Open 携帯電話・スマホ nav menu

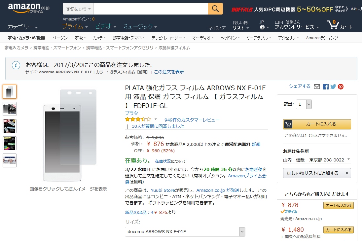tap(128, 38)
